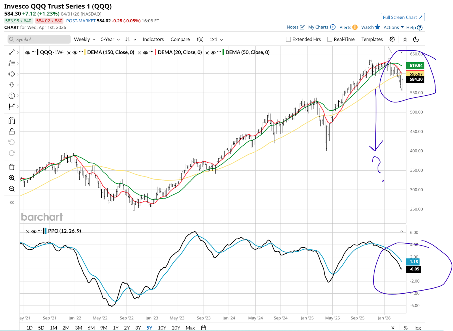The image size is (453, 331).
Task: Click the lock drawings icon
Action: [x=12, y=131]
